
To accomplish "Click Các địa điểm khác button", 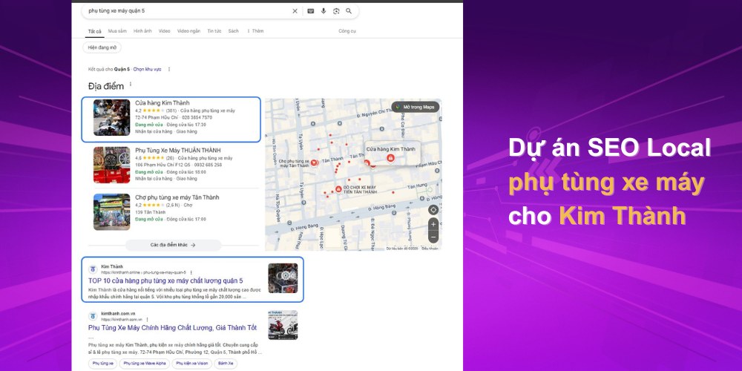I will pos(173,245).
